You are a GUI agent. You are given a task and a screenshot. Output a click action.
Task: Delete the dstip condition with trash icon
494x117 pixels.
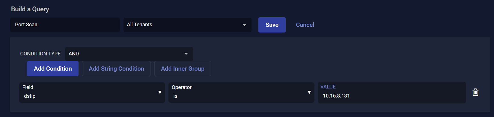(475, 92)
